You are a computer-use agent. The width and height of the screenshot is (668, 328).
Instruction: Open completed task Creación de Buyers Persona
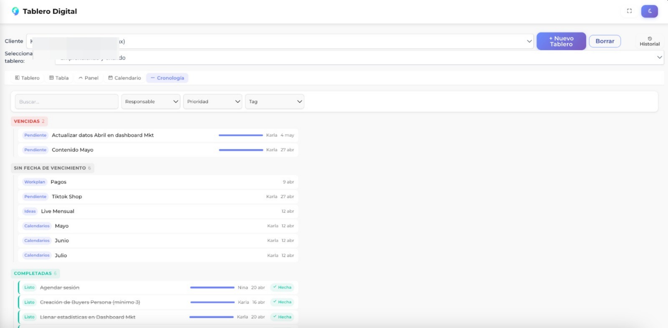tap(158, 302)
